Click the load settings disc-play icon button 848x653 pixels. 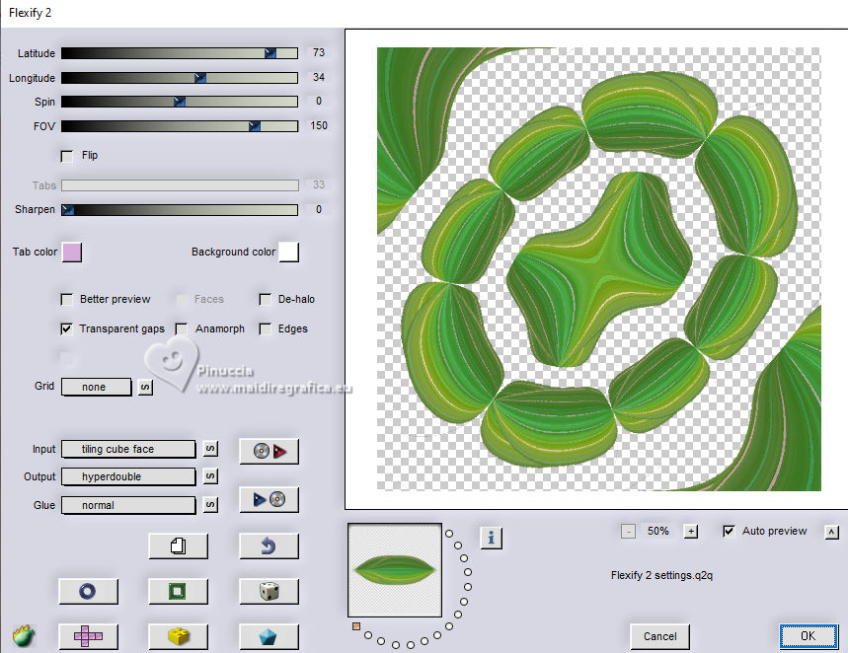[269, 451]
